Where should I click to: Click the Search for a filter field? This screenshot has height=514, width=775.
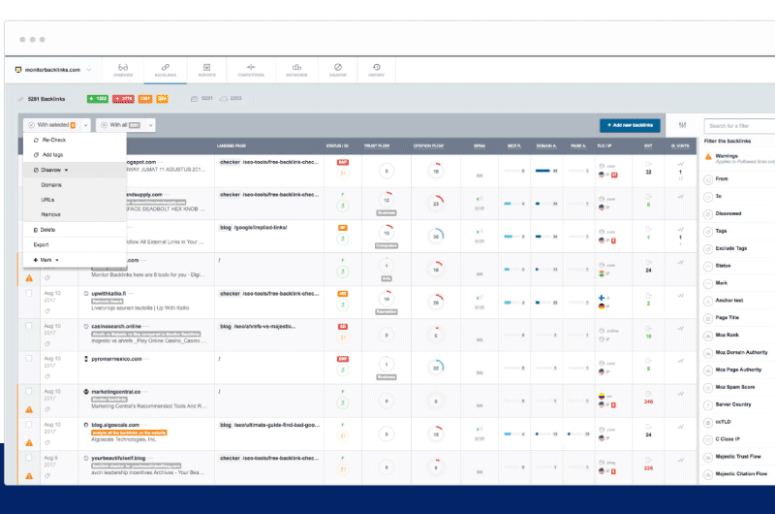point(739,126)
